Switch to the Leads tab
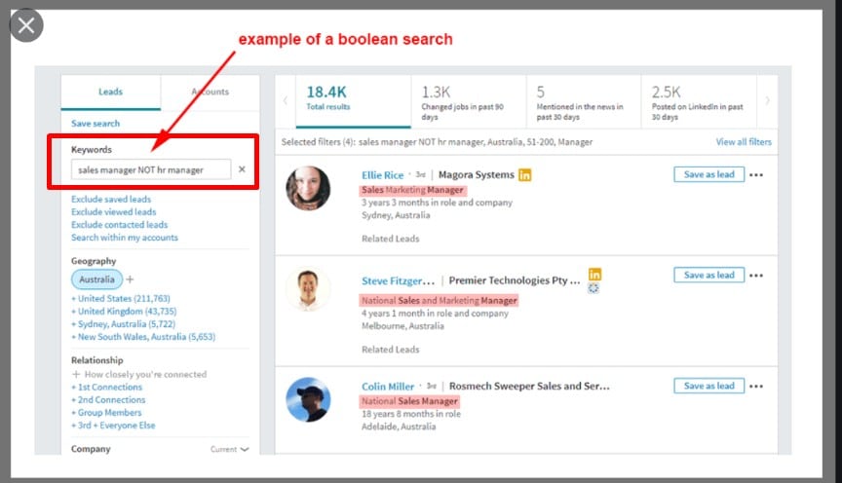 point(111,92)
